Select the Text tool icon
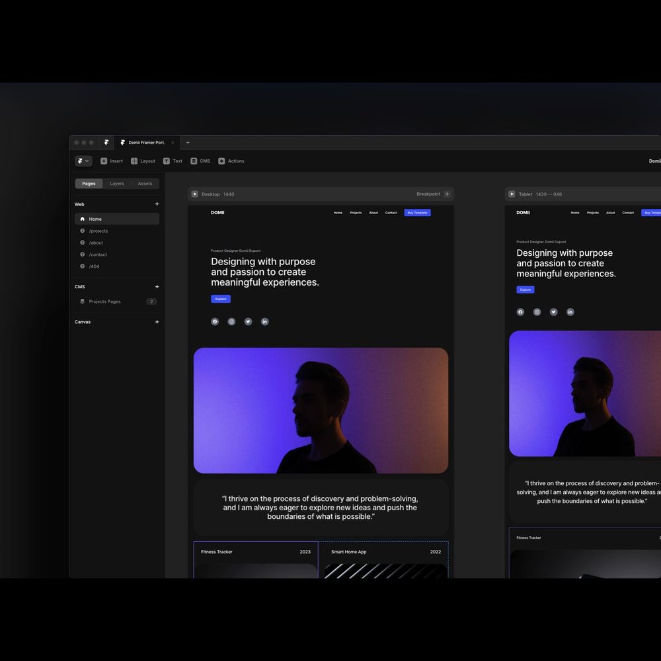 167,161
